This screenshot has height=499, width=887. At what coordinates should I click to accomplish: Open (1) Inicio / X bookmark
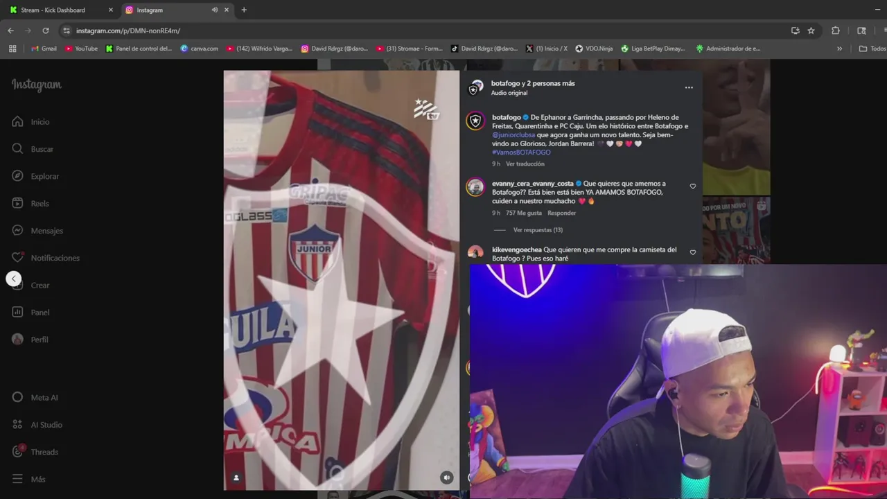tap(547, 49)
